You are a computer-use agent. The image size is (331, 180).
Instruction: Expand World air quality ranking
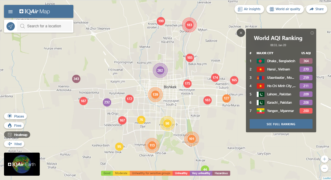(x=285, y=9)
